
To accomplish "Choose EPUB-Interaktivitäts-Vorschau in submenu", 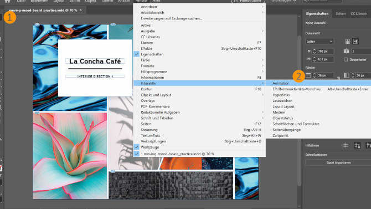I will pos(318,89).
